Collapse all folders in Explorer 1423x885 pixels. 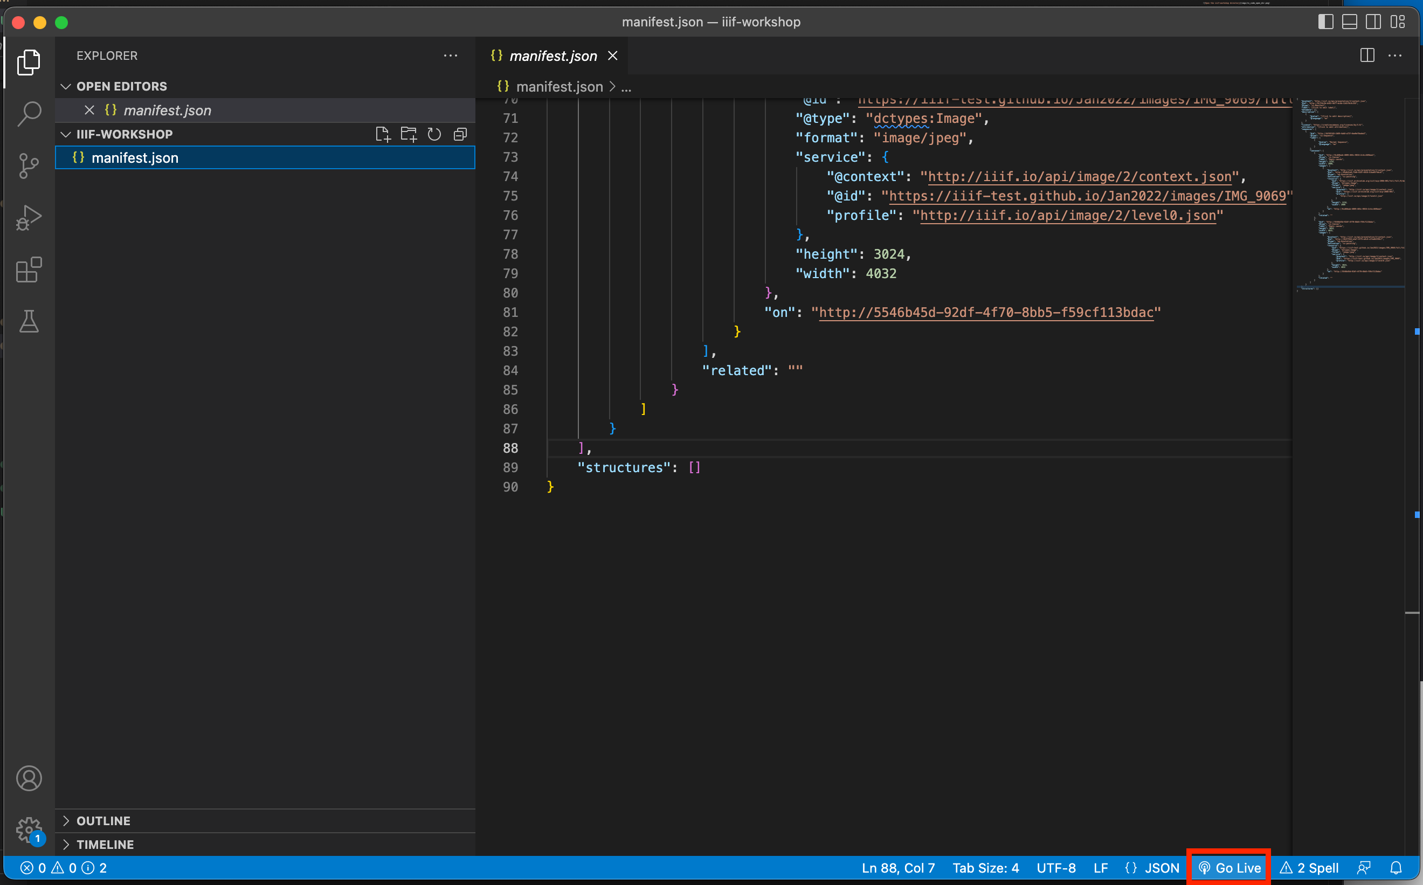[x=460, y=135]
